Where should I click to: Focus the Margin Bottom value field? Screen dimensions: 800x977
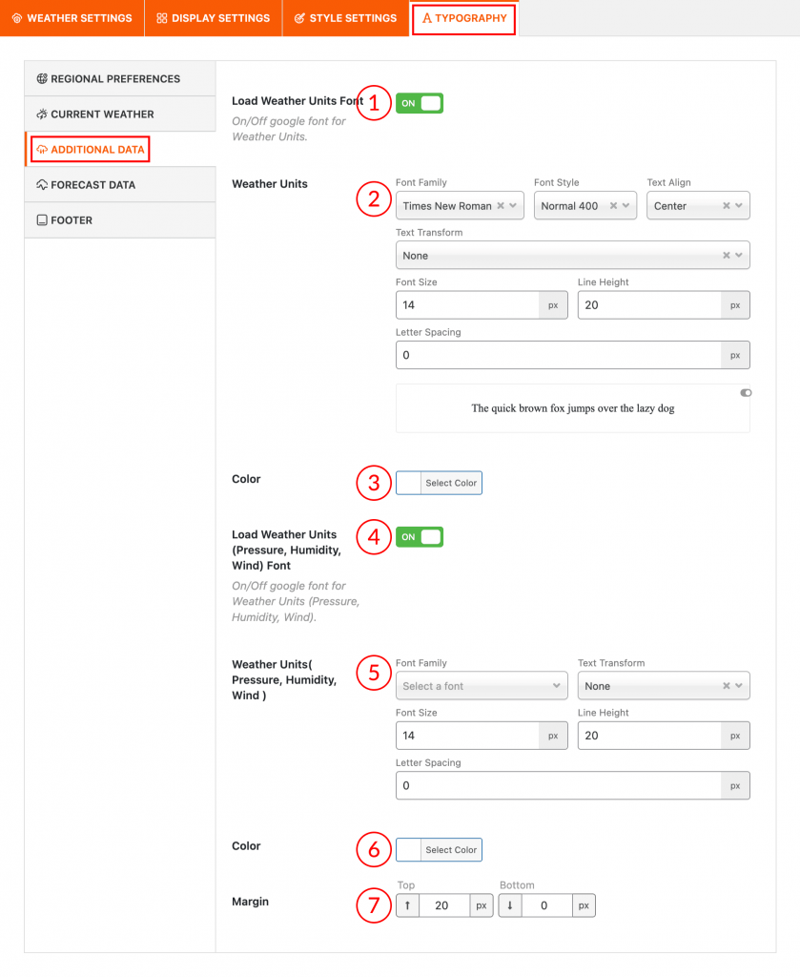pos(546,905)
